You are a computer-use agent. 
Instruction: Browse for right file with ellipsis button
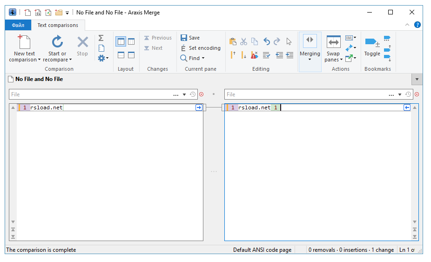tap(391, 94)
